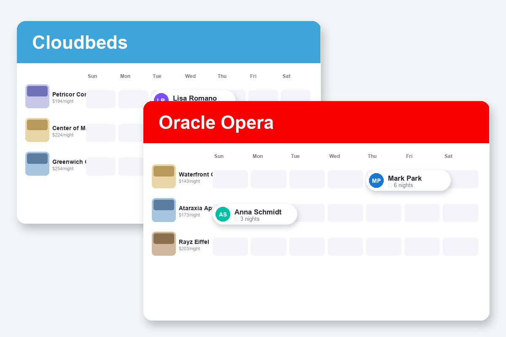The height and width of the screenshot is (337, 506).
Task: Select Waterfront's Wednesday cell in Oracle Opera
Action: coord(345,179)
